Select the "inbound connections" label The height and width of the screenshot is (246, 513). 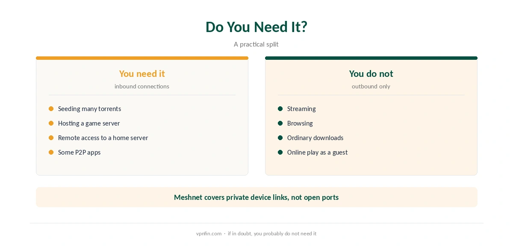pos(142,86)
